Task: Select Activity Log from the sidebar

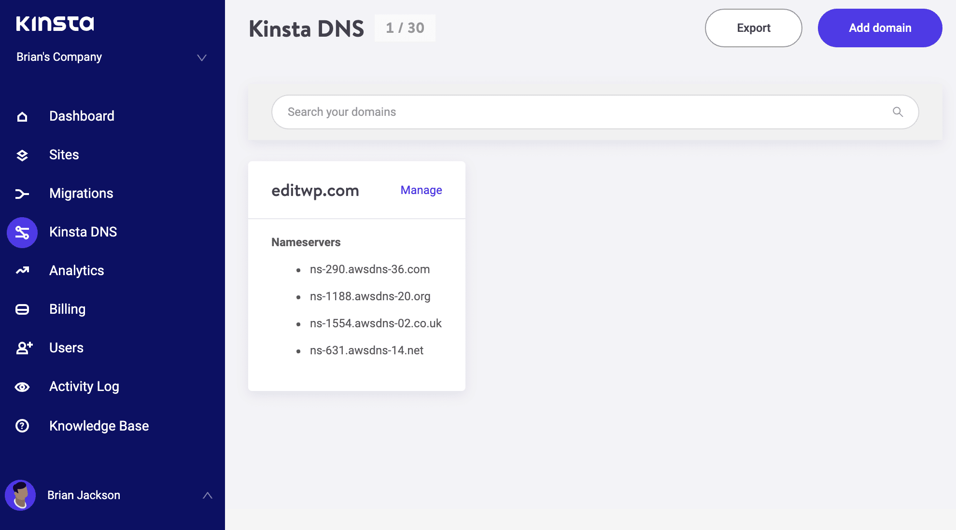Action: coord(84,387)
